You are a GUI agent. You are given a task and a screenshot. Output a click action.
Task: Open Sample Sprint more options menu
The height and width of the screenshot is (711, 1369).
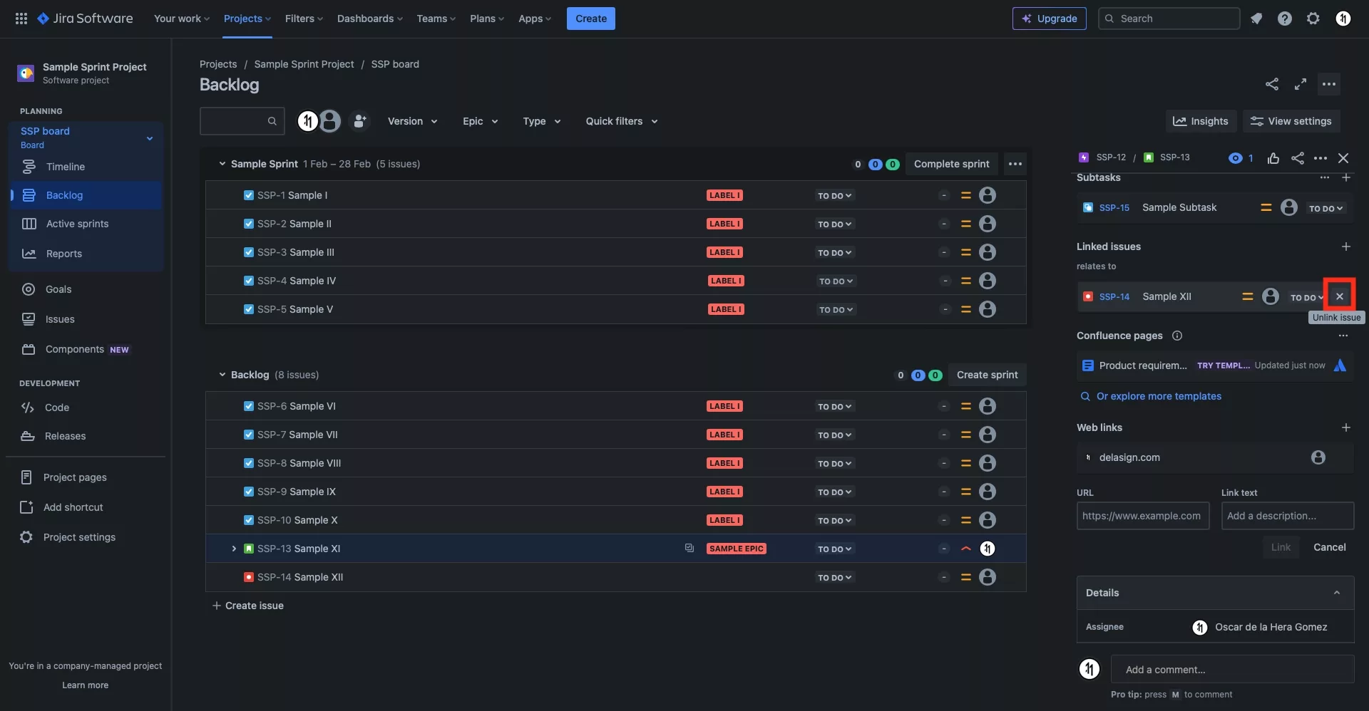[1015, 164]
